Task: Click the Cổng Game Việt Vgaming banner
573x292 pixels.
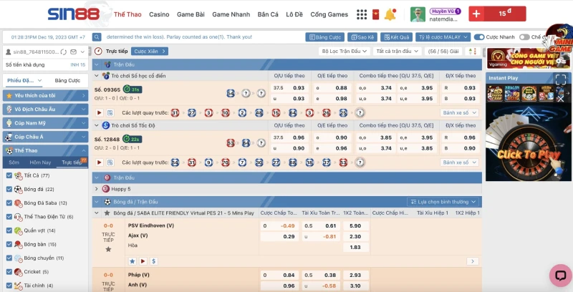Action: coord(529,59)
